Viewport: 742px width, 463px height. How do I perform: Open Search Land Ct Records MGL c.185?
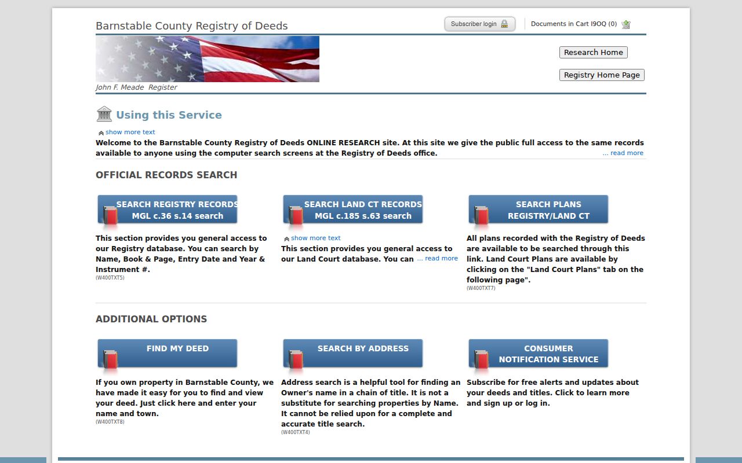353,210
